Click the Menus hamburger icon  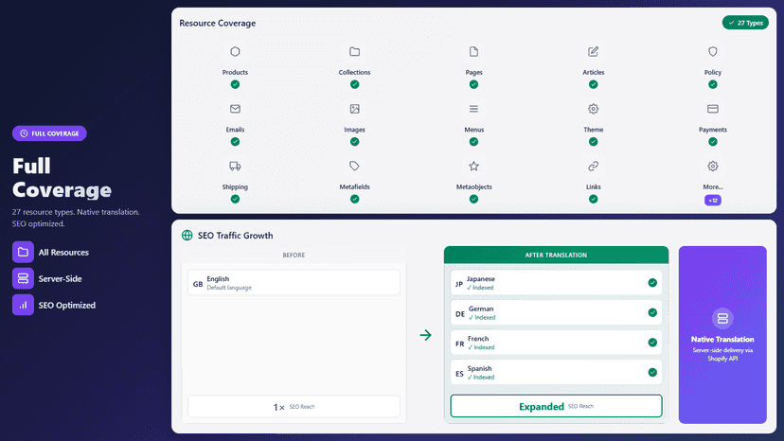[473, 109]
